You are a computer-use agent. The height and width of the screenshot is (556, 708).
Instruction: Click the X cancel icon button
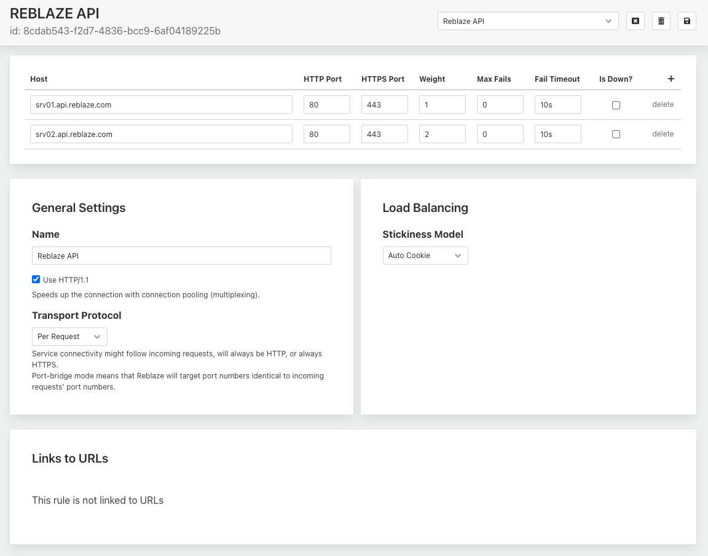[x=635, y=21]
